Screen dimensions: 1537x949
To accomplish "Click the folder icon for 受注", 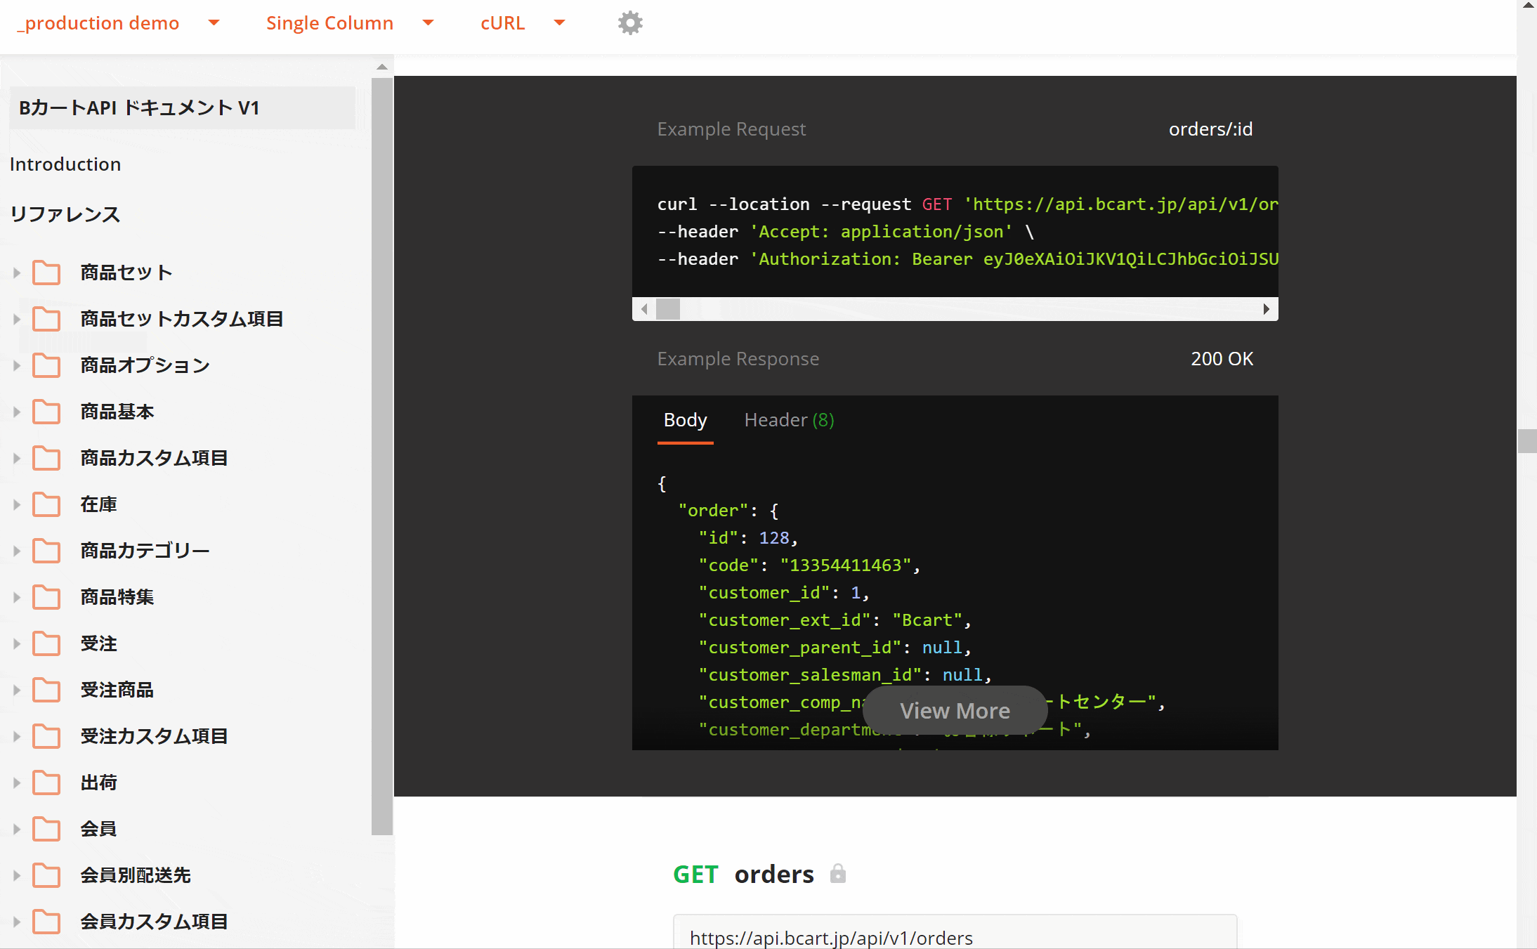I will point(46,643).
